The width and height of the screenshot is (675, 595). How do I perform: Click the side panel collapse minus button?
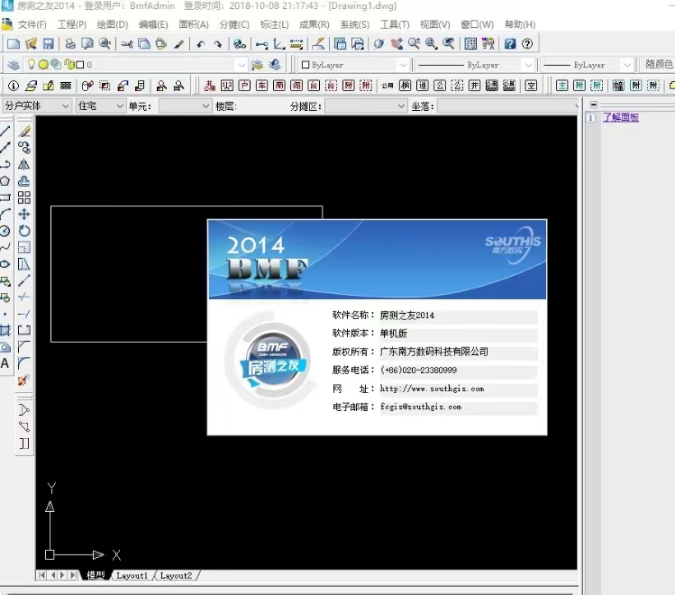click(594, 105)
